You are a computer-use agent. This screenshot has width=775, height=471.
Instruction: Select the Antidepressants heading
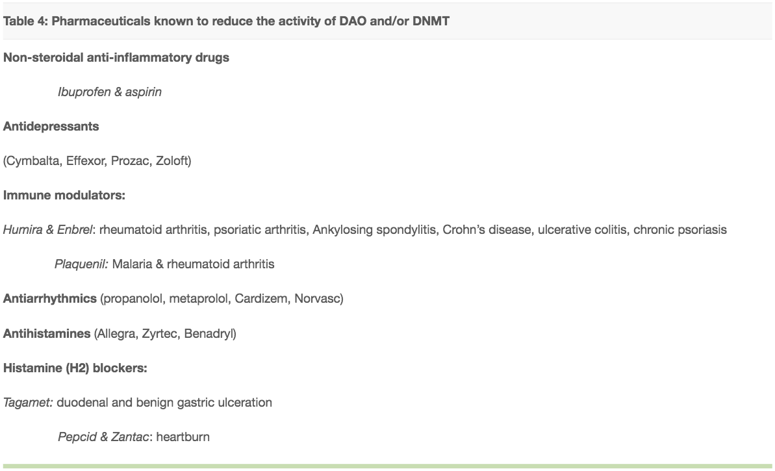click(x=51, y=127)
